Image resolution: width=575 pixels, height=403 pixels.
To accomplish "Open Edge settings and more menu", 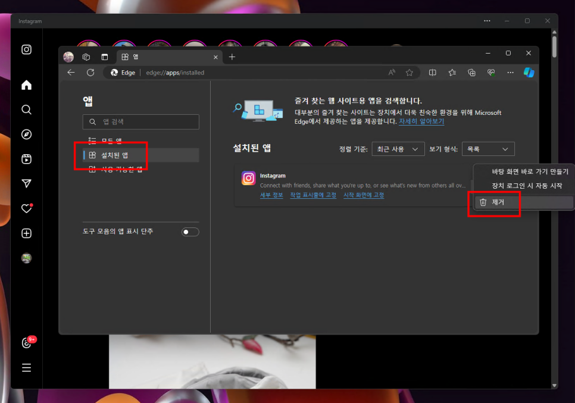I will point(511,73).
